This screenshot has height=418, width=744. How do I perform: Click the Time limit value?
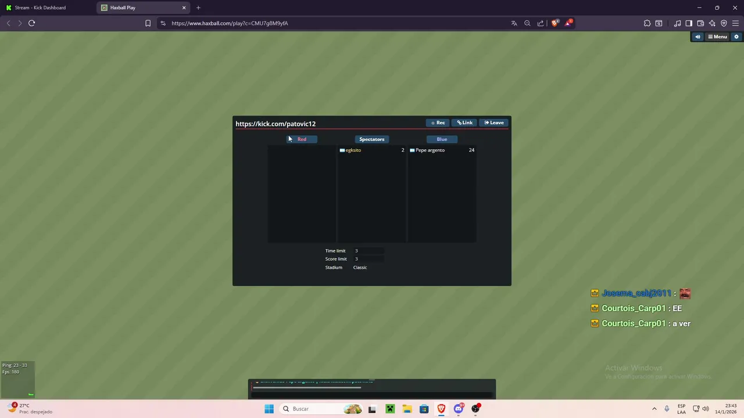coord(369,251)
